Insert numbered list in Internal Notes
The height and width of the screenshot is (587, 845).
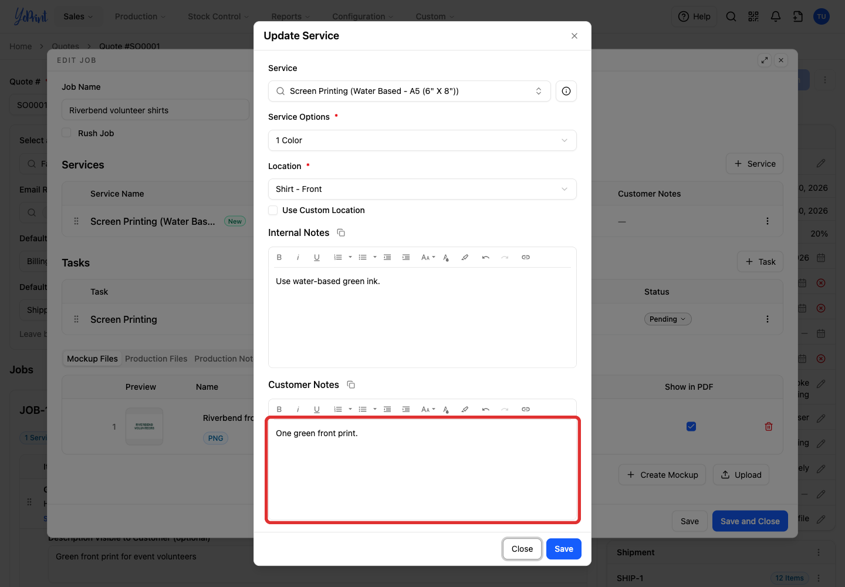[338, 257]
